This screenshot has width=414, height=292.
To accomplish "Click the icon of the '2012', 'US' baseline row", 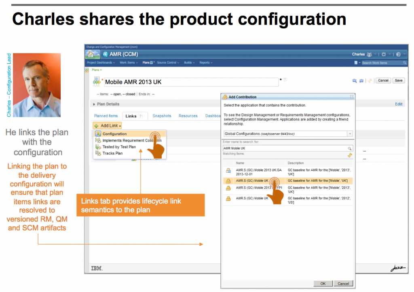I will click(228, 199).
